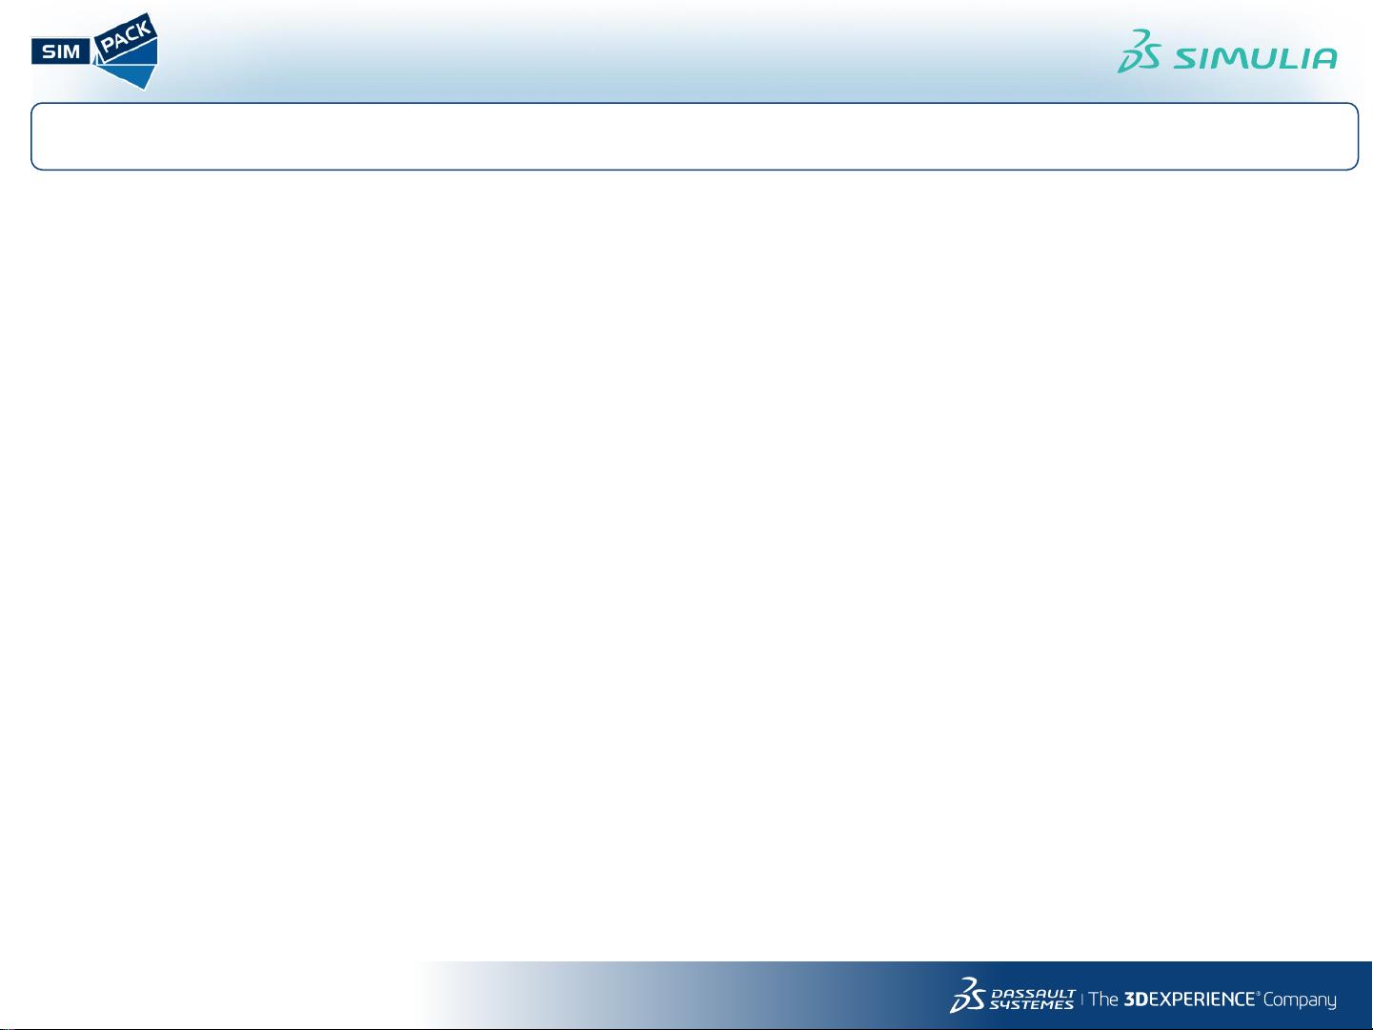1373x1030 pixels.
Task: Click the bold 3D text in footer
Action: point(1136,1000)
